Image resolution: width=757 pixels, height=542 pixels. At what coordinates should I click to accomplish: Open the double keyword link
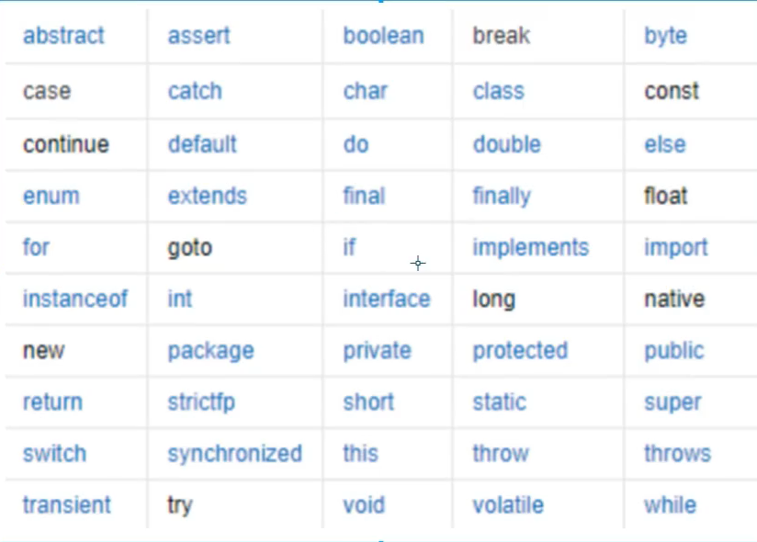click(506, 144)
